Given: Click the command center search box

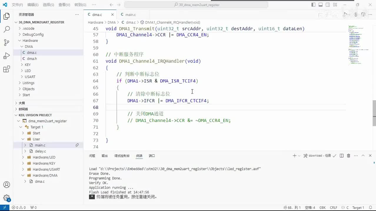Looking at the screenshot, I should tap(196, 5).
